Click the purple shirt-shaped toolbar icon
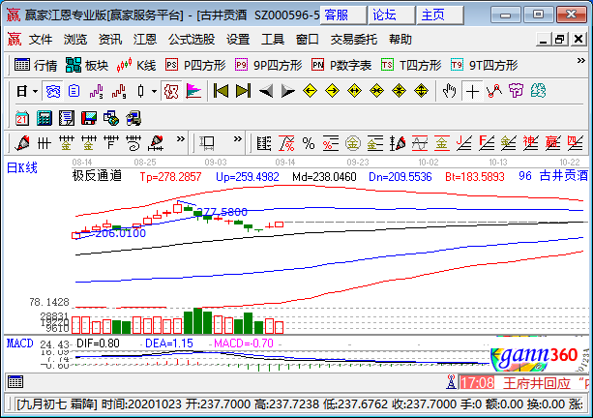 (517, 91)
